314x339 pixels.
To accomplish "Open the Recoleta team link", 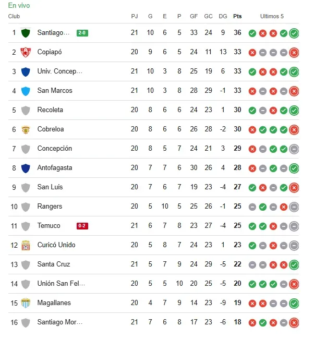I will pos(50,110).
